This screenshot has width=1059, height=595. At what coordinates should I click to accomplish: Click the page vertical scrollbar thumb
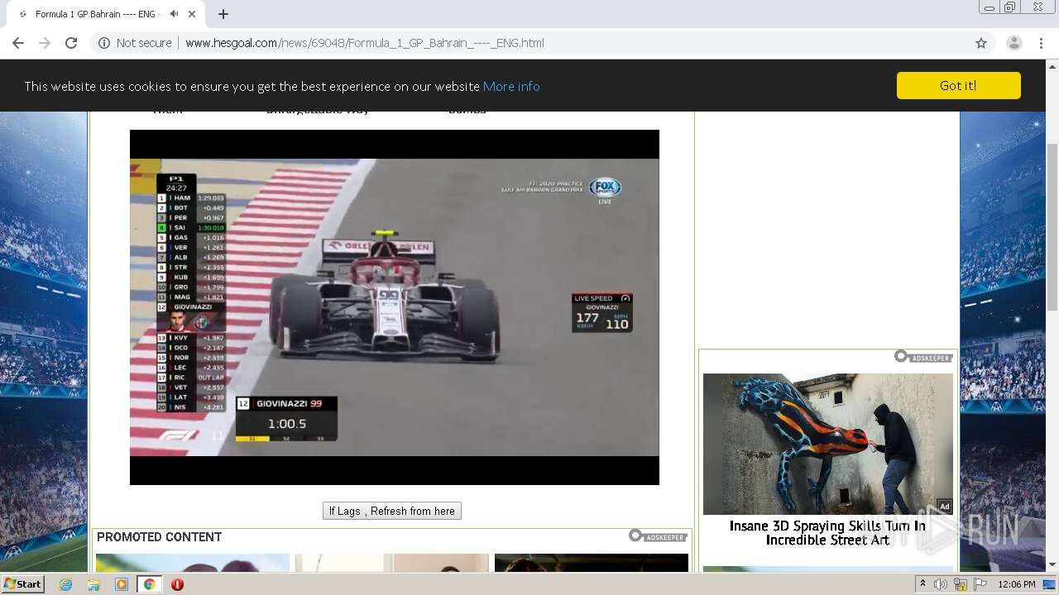[1052, 227]
